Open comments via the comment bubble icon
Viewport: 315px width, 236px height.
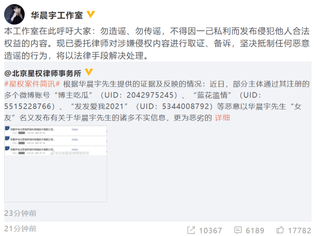[238, 230]
